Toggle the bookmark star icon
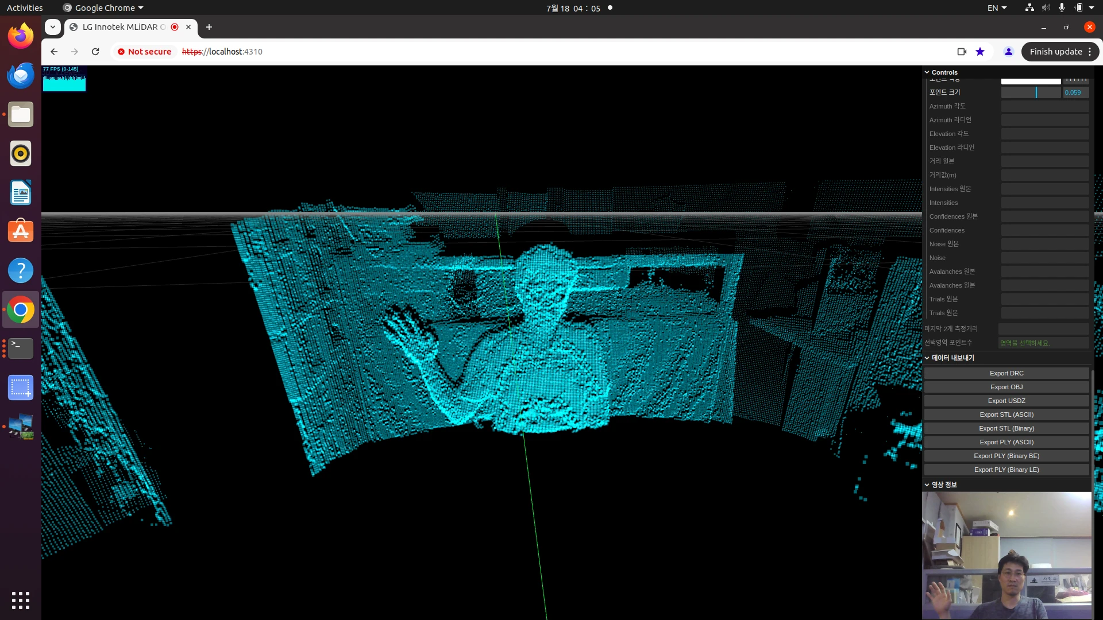Image resolution: width=1103 pixels, height=620 pixels. coord(980,52)
